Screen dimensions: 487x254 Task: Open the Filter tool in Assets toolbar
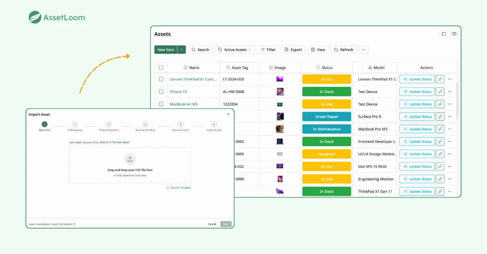(x=268, y=50)
